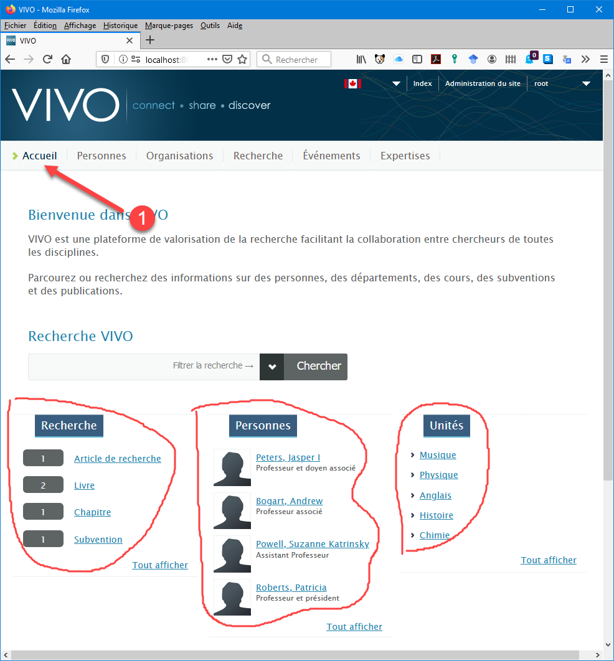Click the blue S extension icon
Viewport: 614px width, 661px height.
[x=548, y=59]
